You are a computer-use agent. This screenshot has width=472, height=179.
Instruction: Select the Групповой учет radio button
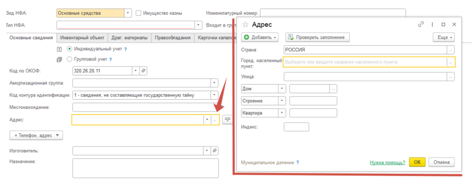[70, 60]
